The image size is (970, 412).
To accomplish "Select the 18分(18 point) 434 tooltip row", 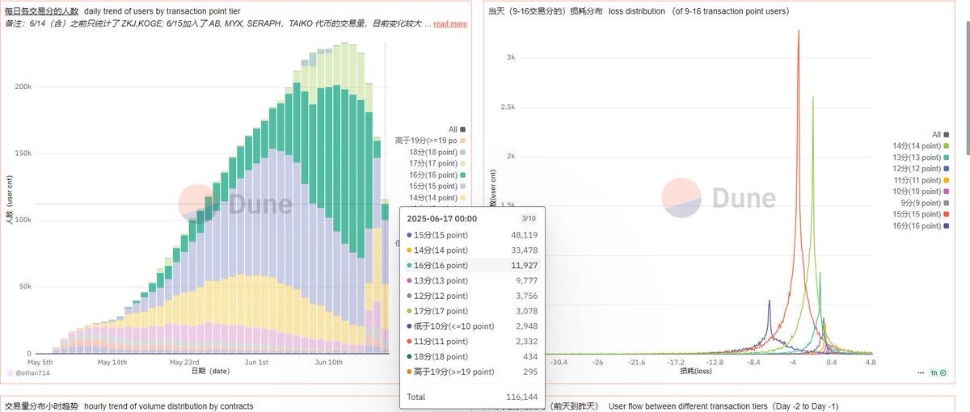I will (x=473, y=356).
